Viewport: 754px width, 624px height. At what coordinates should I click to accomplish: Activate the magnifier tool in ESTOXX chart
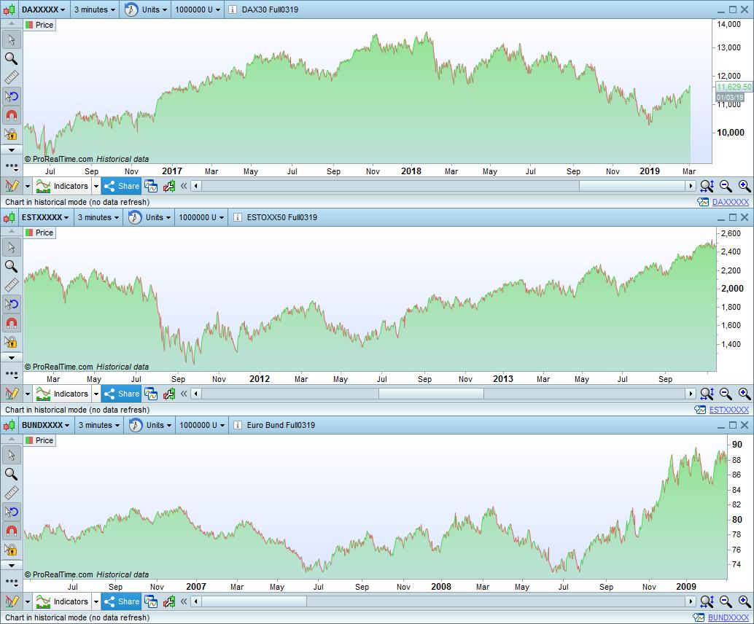click(12, 266)
